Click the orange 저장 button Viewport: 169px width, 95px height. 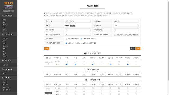pos(138,49)
